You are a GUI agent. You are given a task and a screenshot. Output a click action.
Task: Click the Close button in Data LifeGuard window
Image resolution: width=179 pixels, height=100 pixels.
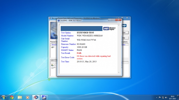point(125,33)
